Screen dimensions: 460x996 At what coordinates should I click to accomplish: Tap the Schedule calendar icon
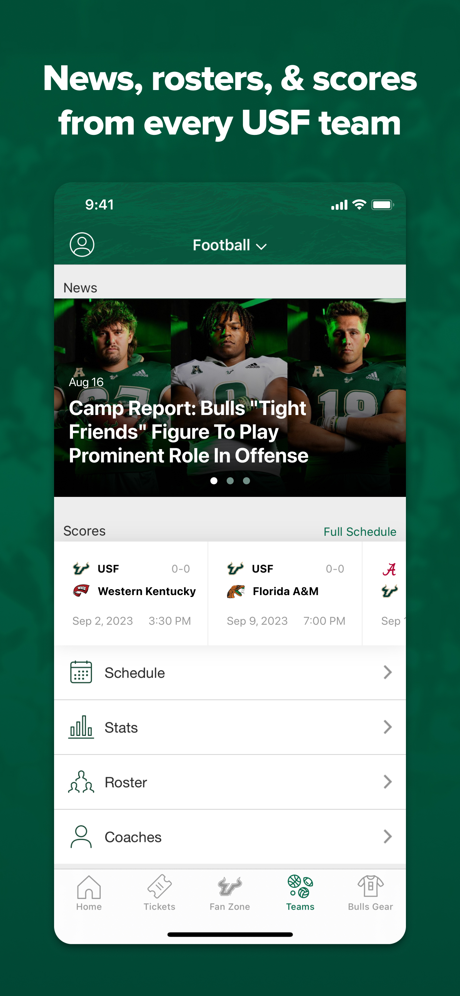pyautogui.click(x=81, y=673)
